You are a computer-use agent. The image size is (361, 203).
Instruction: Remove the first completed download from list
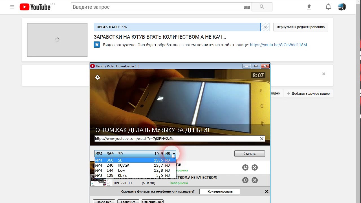tap(255, 167)
